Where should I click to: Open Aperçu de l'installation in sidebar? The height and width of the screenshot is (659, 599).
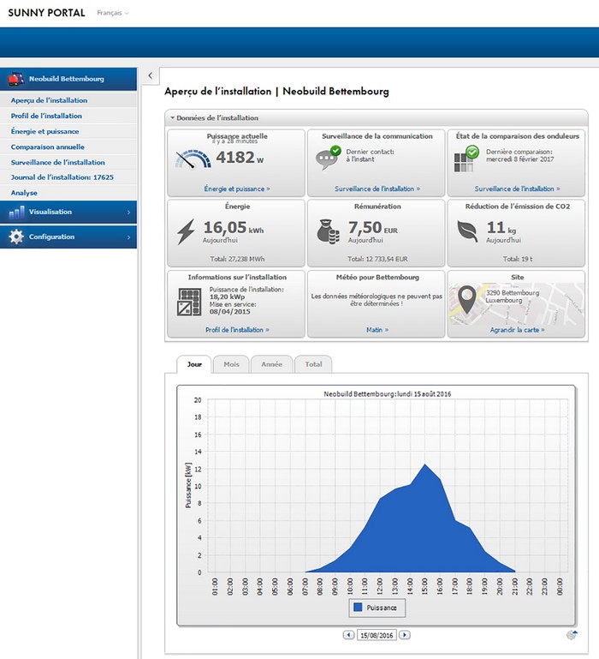[68, 100]
